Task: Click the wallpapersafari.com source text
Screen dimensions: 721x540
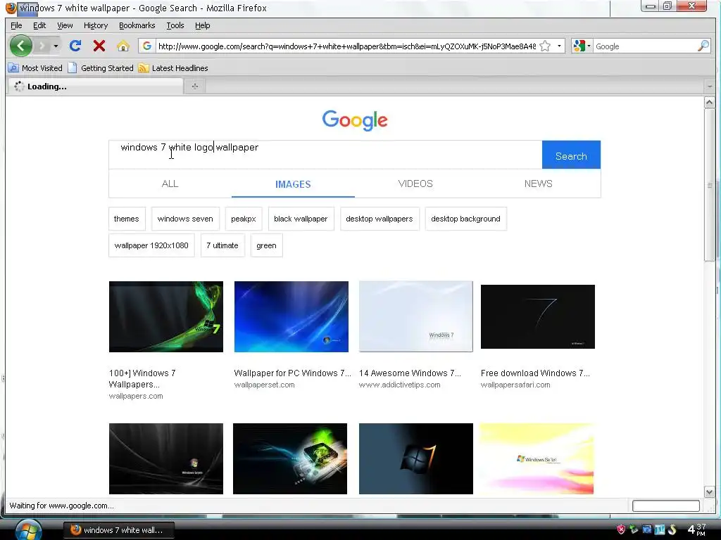Action: click(515, 385)
